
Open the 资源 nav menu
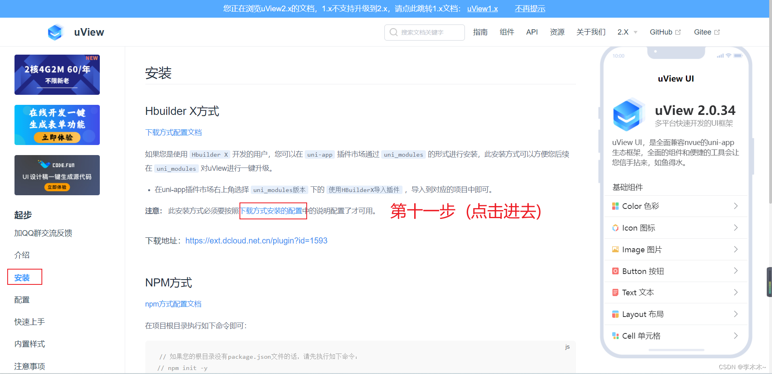coord(557,32)
